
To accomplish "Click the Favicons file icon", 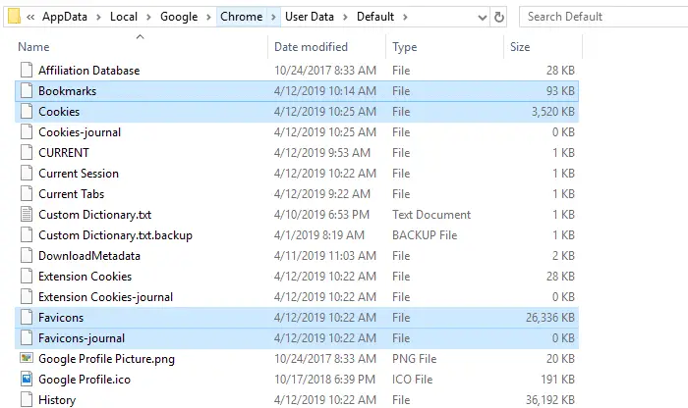I will coord(27,317).
